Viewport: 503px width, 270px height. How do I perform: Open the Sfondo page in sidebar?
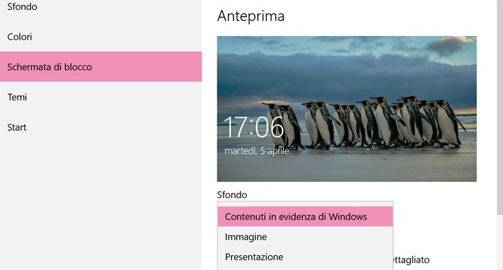pos(22,6)
